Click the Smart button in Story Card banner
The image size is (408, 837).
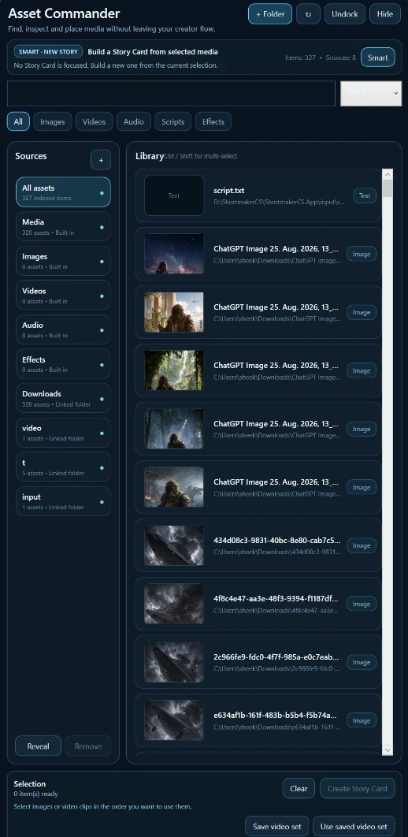click(x=377, y=57)
